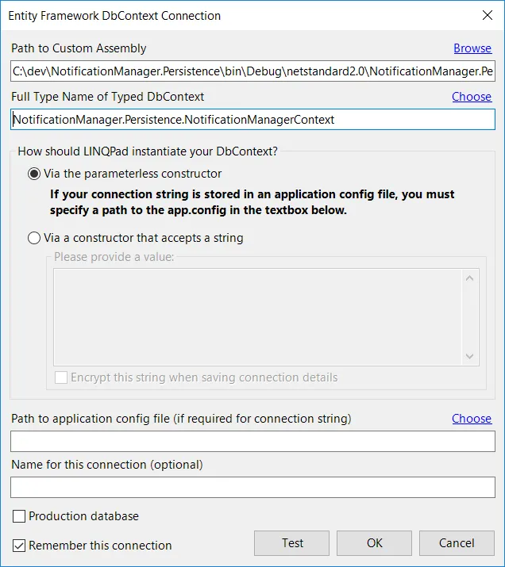Toggle 'Encrypt this string' checkbox
Image resolution: width=505 pixels, height=567 pixels.
(x=61, y=377)
